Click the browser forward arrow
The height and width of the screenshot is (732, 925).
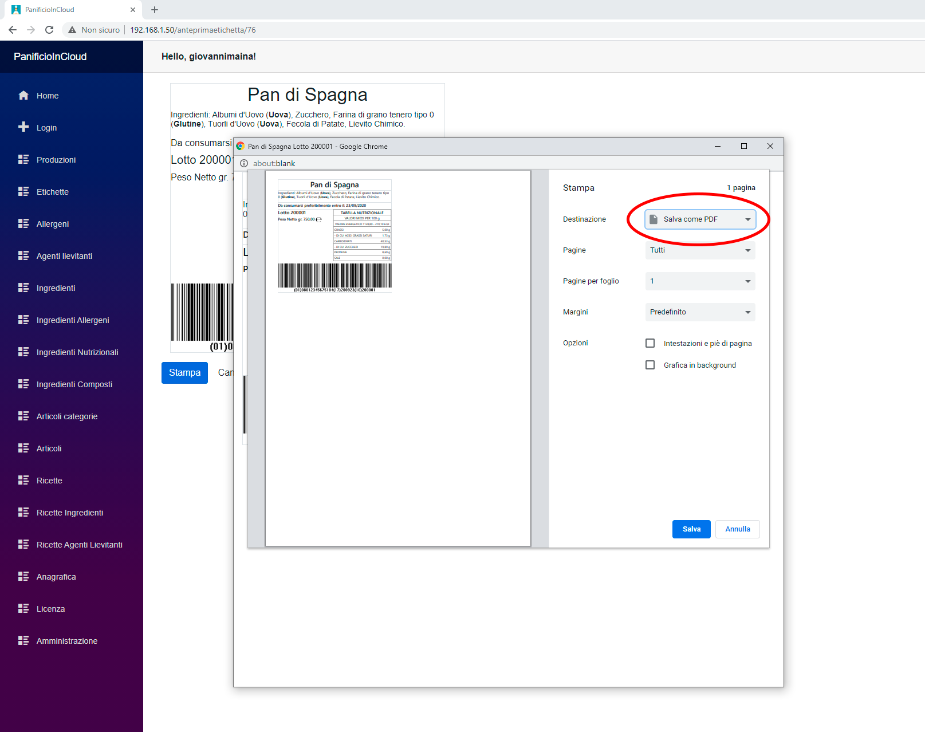31,30
